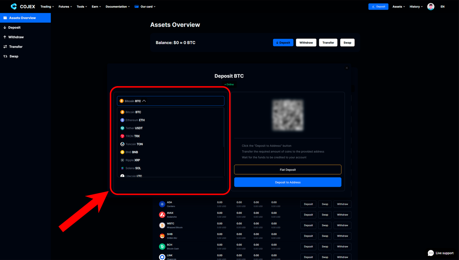Click Swap in the AVAX row

[325, 215]
